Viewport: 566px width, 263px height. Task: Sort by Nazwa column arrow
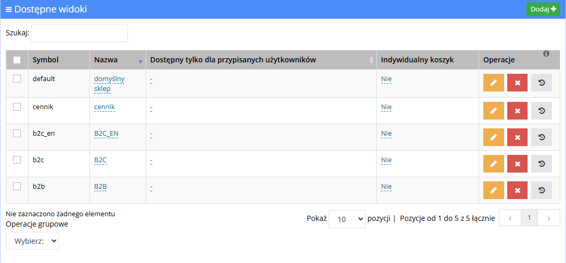[x=140, y=62]
